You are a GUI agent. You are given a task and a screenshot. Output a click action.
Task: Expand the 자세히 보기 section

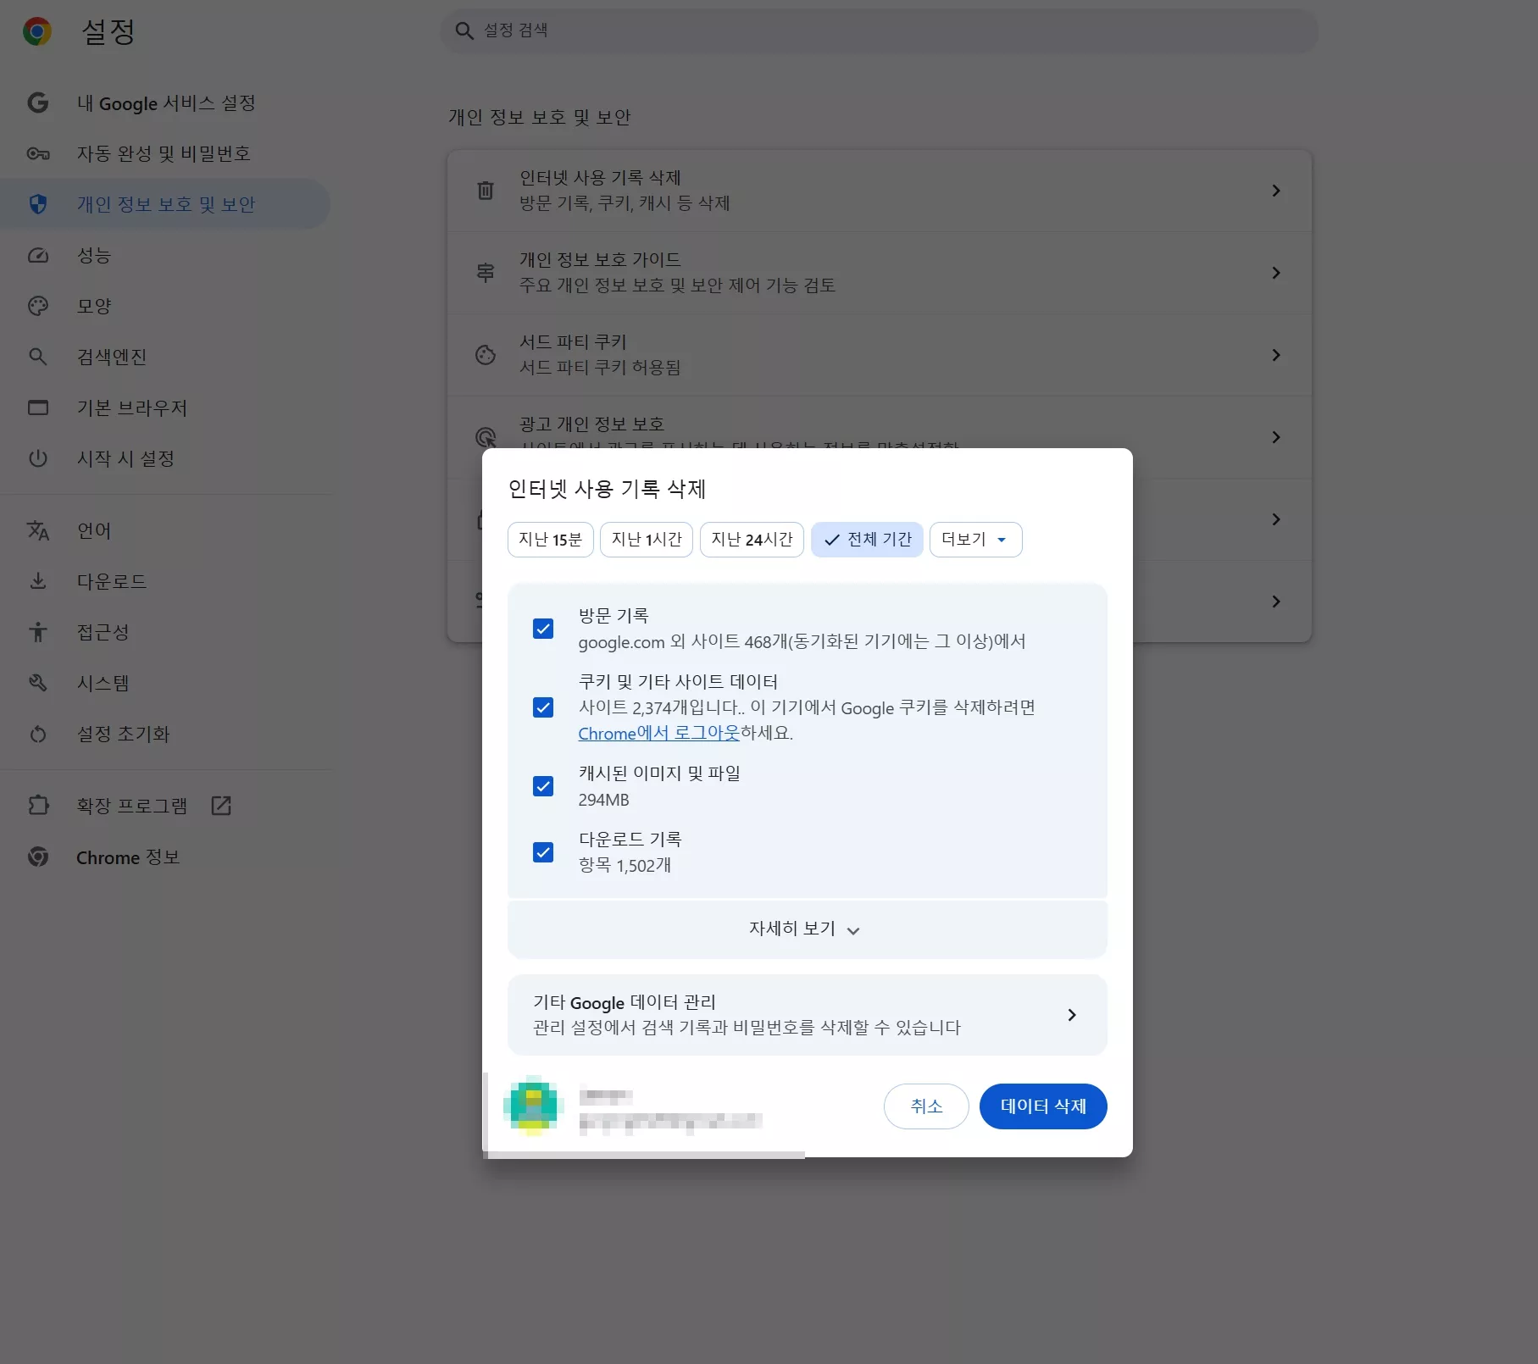pyautogui.click(x=805, y=929)
